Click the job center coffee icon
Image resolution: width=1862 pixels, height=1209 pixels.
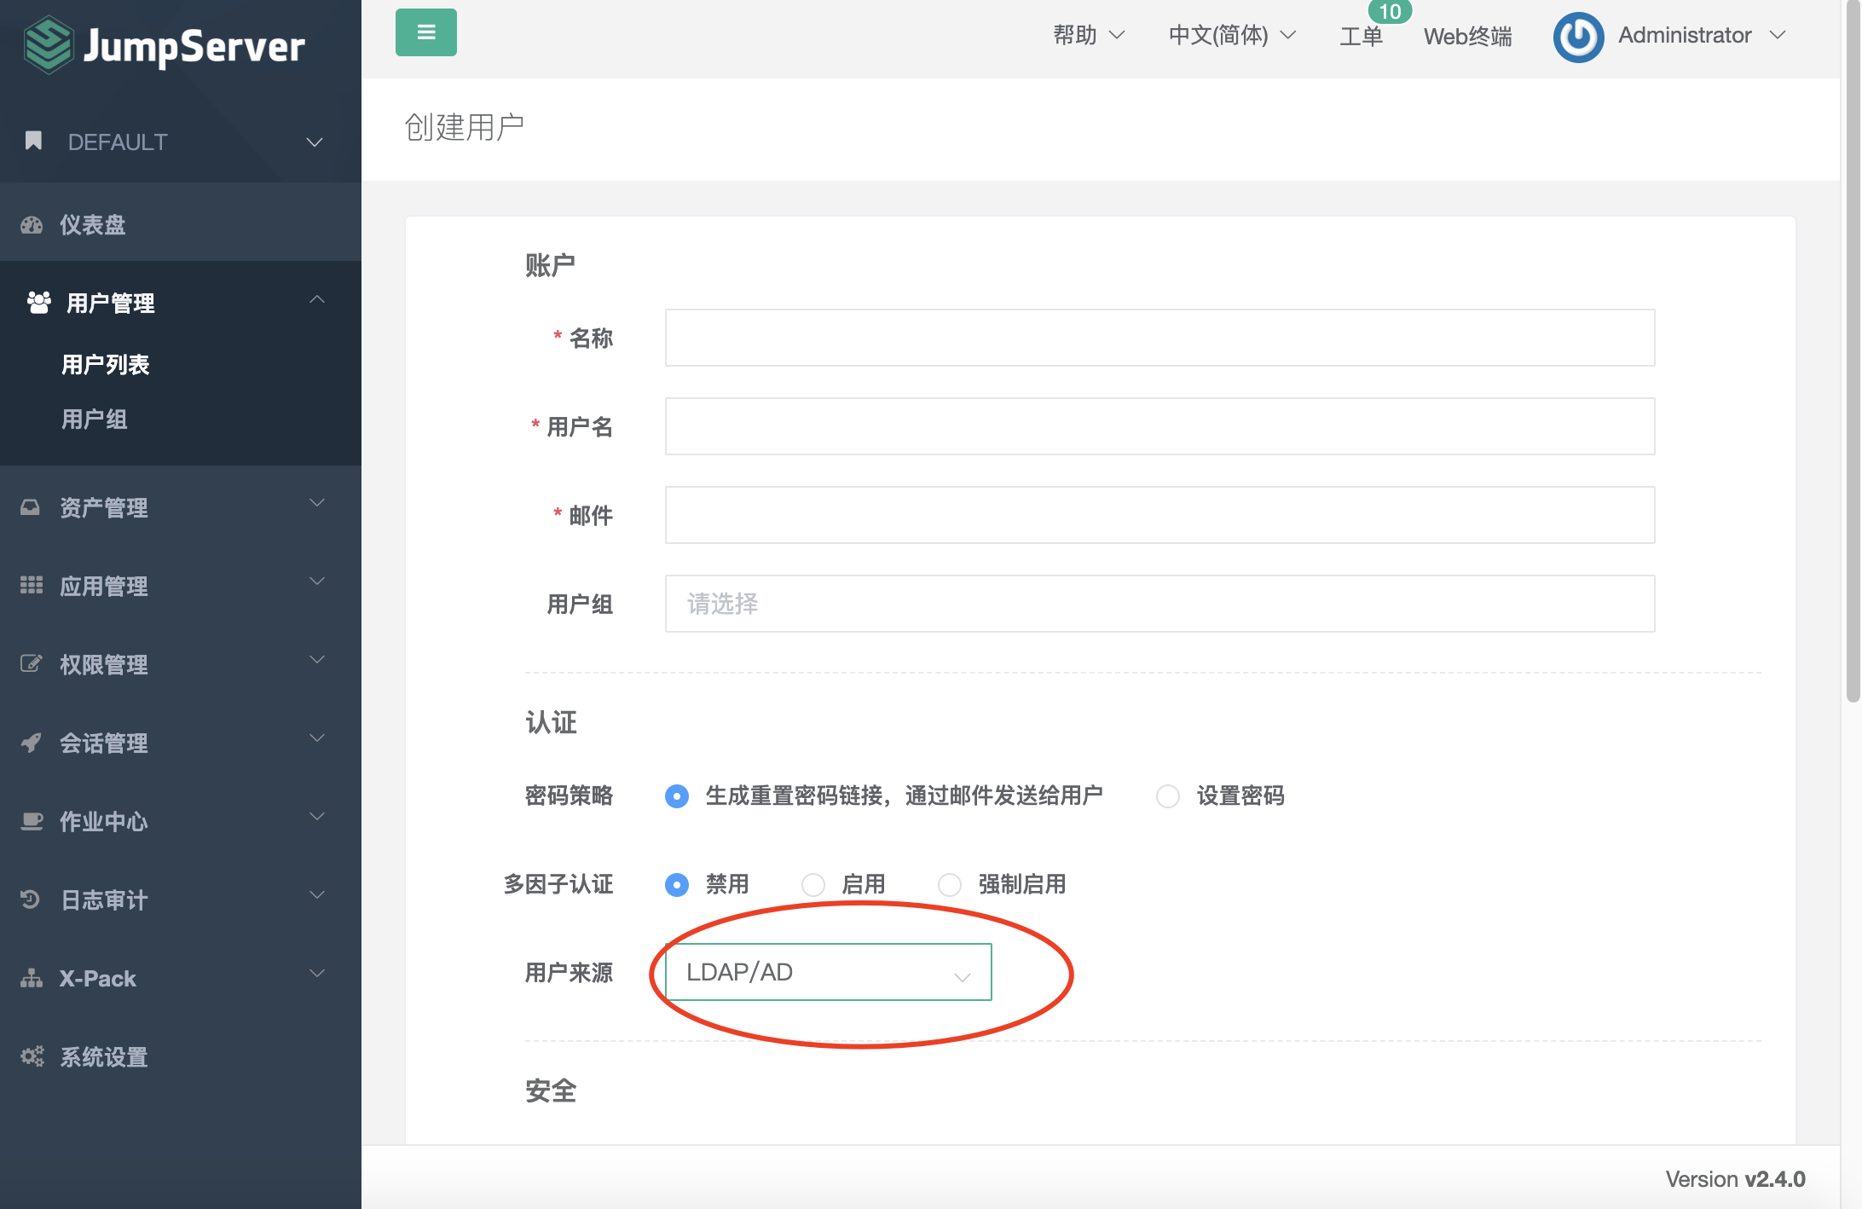click(x=32, y=821)
